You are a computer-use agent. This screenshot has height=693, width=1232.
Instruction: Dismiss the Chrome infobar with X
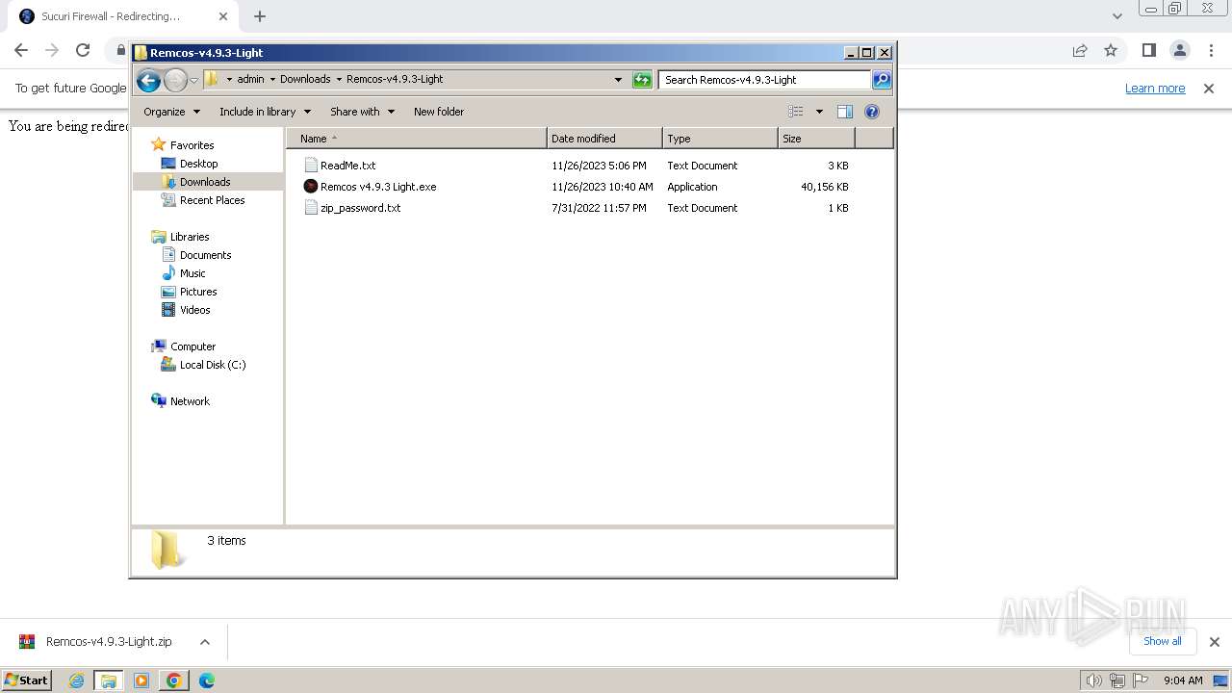[x=1209, y=89]
